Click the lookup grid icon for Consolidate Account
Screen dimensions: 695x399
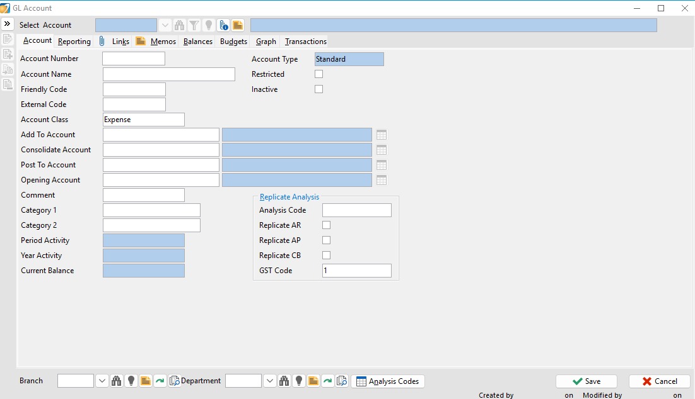pos(381,150)
